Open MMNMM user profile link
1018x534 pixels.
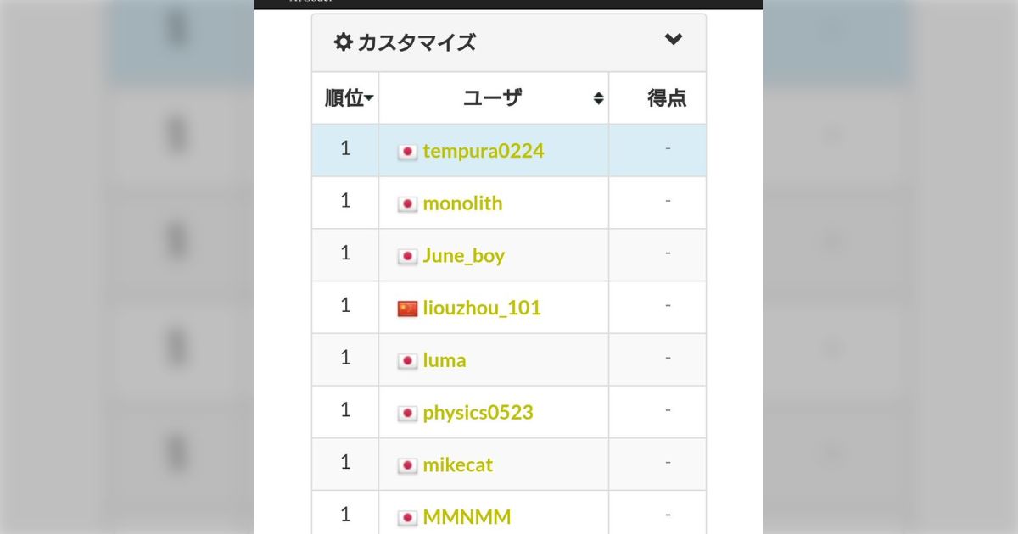(467, 517)
